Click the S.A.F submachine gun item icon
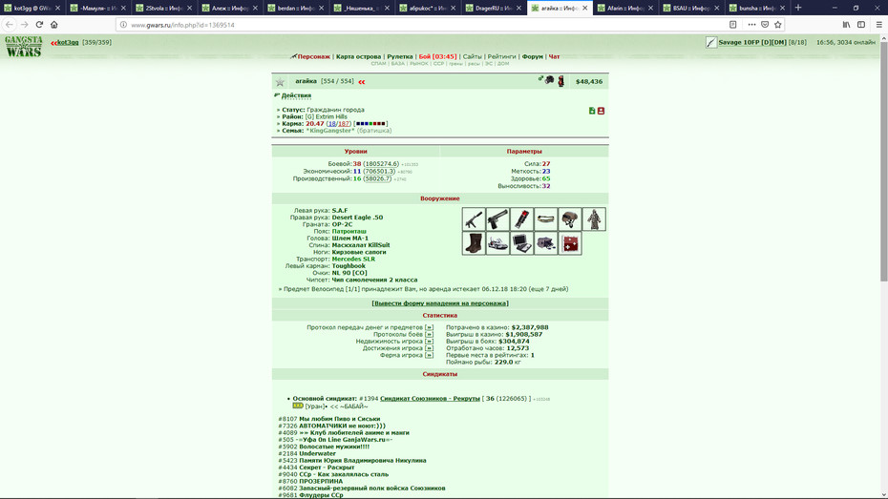 [474, 218]
